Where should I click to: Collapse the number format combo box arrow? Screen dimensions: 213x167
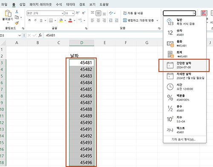pyautogui.click(x=194, y=13)
